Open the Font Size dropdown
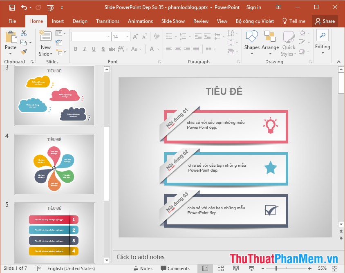The height and width of the screenshot is (273, 345). click(127, 36)
